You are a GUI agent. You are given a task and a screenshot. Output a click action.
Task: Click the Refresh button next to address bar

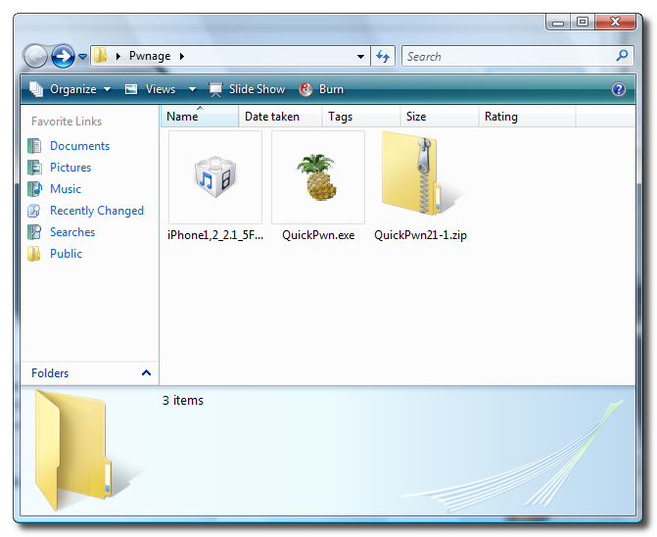coord(383,56)
